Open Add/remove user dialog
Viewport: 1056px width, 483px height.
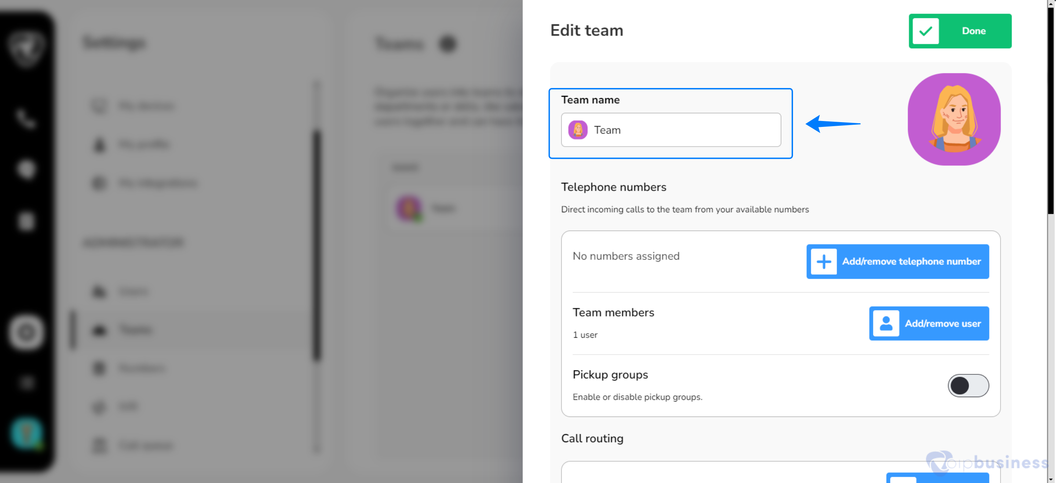[x=928, y=323]
